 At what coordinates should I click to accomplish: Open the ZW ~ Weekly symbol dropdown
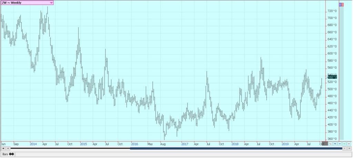[x=27, y=3]
